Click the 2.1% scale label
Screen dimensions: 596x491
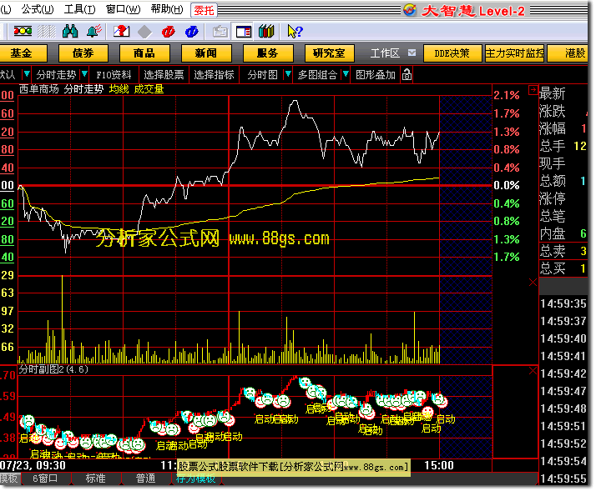click(507, 95)
